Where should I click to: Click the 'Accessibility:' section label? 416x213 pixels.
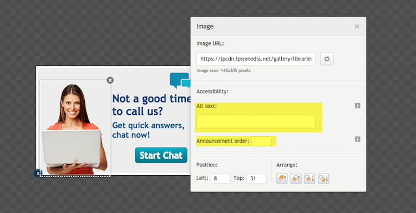pos(212,92)
